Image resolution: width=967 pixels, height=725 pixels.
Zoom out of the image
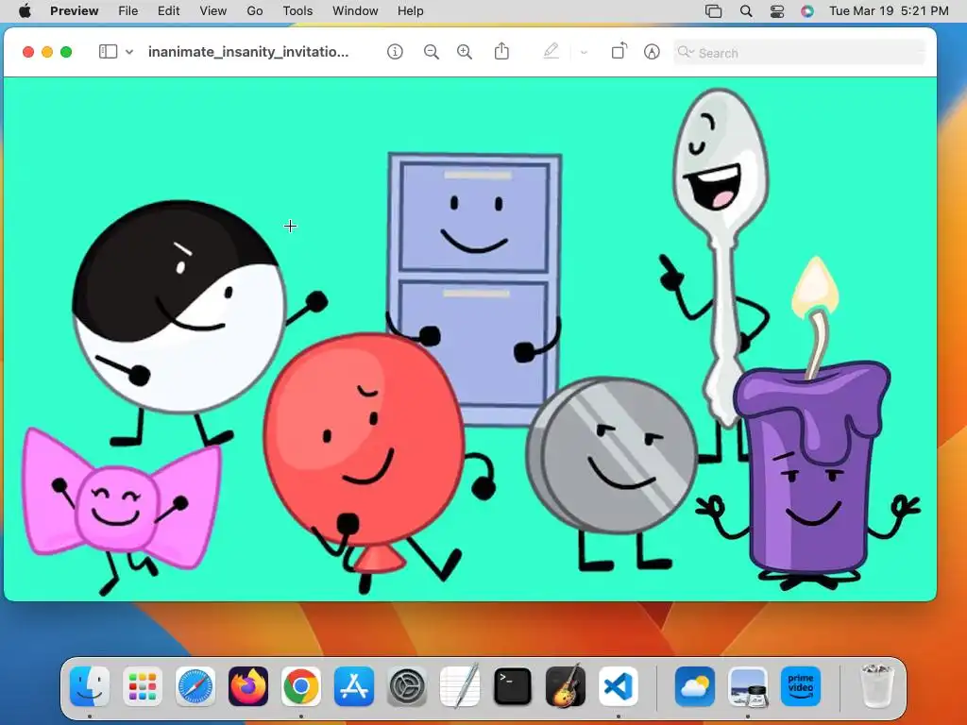[431, 52]
